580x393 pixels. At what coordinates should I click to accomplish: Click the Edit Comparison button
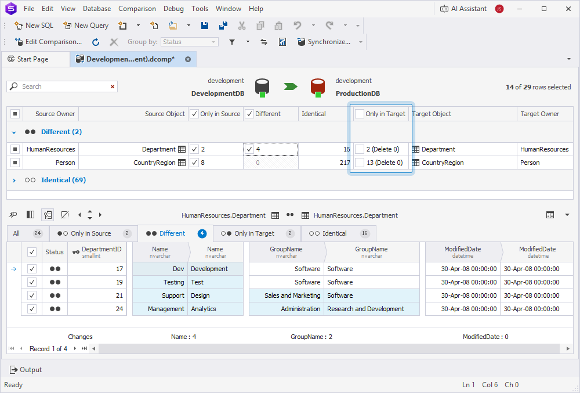48,42
